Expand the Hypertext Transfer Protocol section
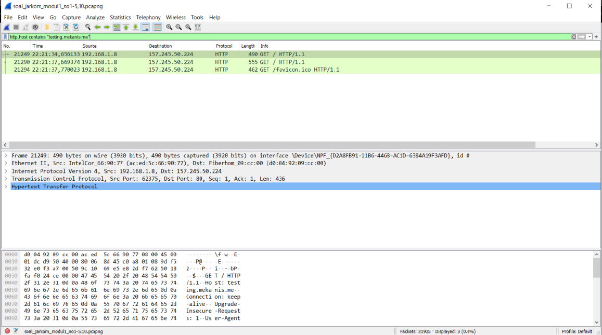The height and width of the screenshot is (335, 602). click(6, 186)
